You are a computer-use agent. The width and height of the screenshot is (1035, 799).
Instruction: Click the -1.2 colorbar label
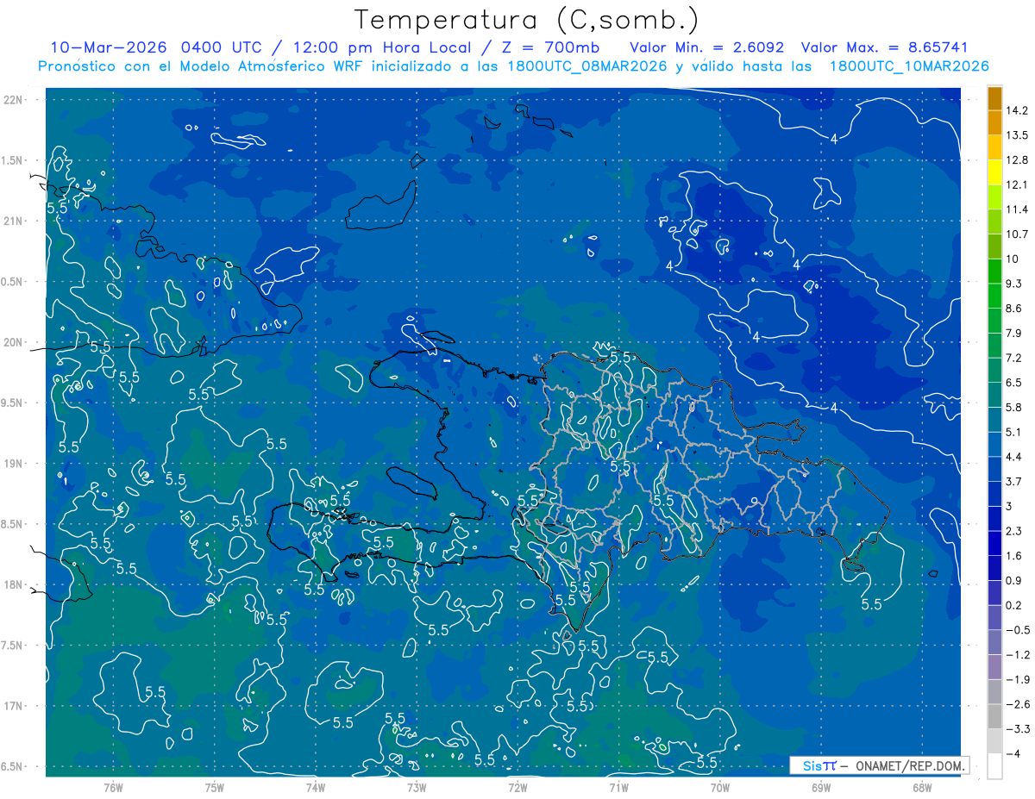pos(1017,655)
